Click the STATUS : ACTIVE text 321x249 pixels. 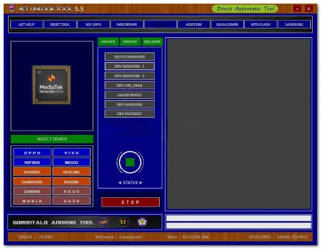(36, 237)
